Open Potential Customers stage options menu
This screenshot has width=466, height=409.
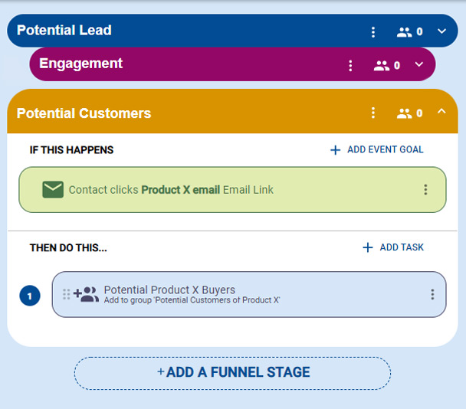373,113
